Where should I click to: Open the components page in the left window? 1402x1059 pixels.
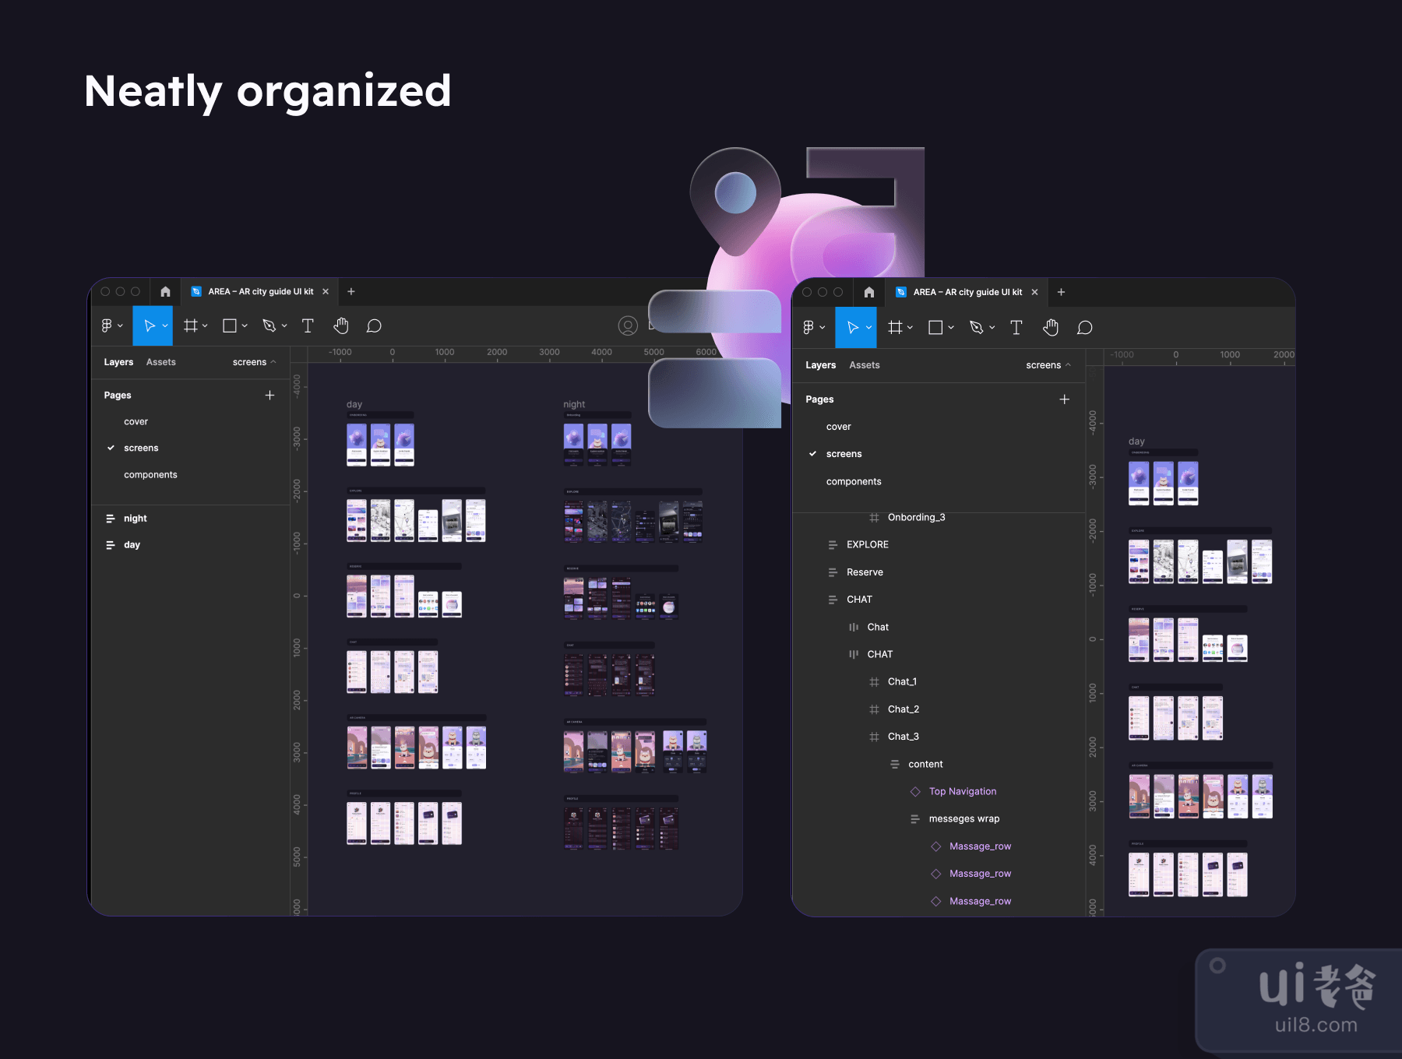[x=150, y=474]
